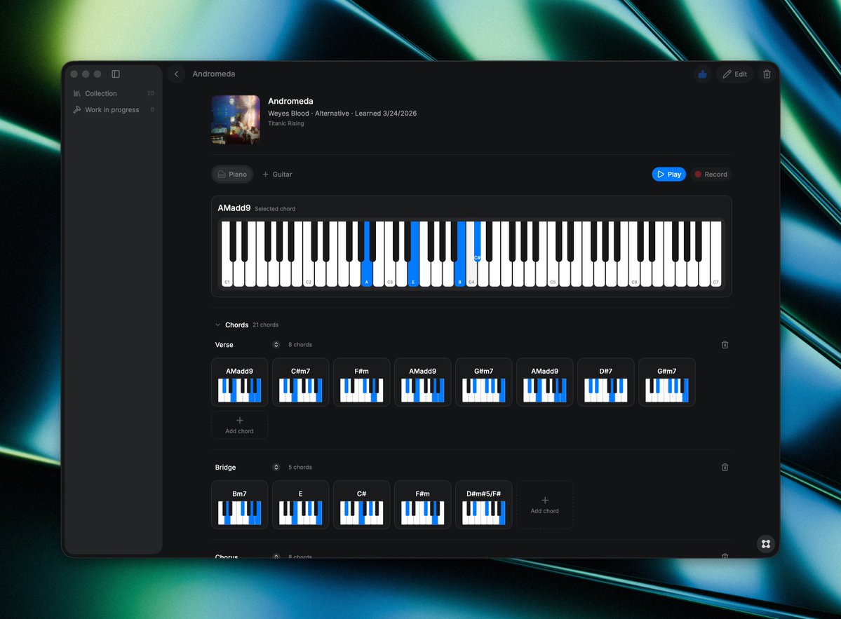Click the thumbs-up like icon
This screenshot has width=841, height=619.
702,74
